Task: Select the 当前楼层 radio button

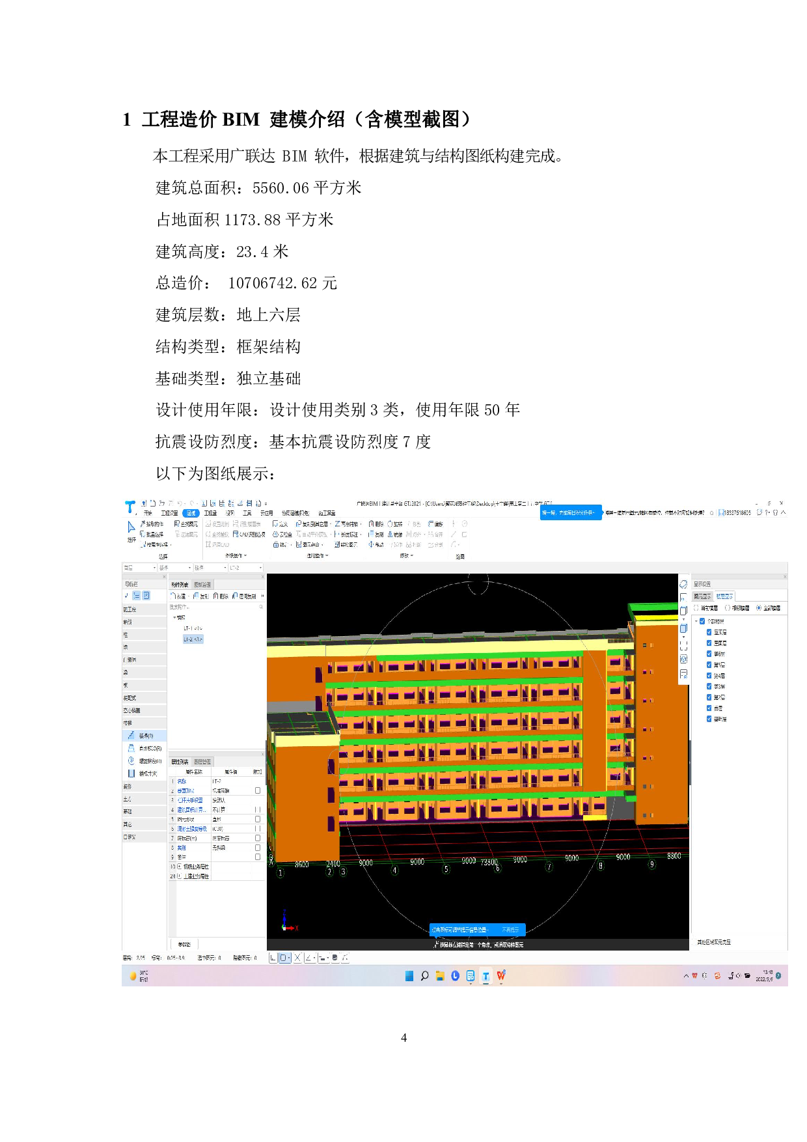Action: (x=696, y=607)
